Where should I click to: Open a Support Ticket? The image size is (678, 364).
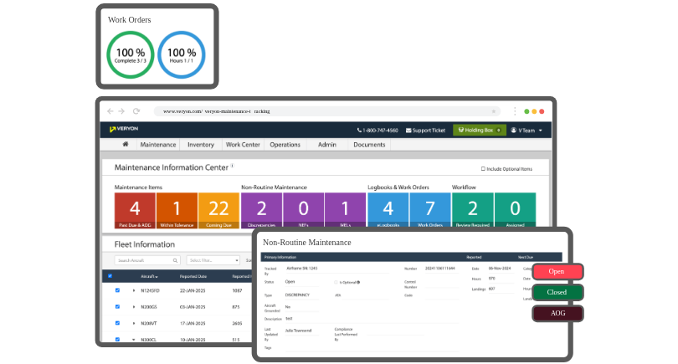[x=425, y=131]
